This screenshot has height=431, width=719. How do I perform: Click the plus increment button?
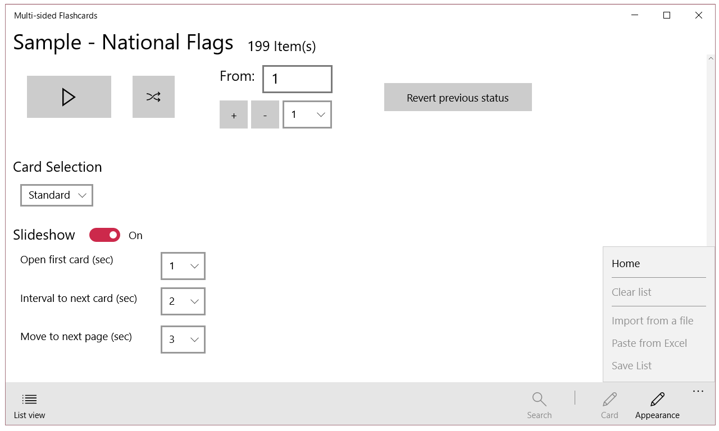click(234, 115)
